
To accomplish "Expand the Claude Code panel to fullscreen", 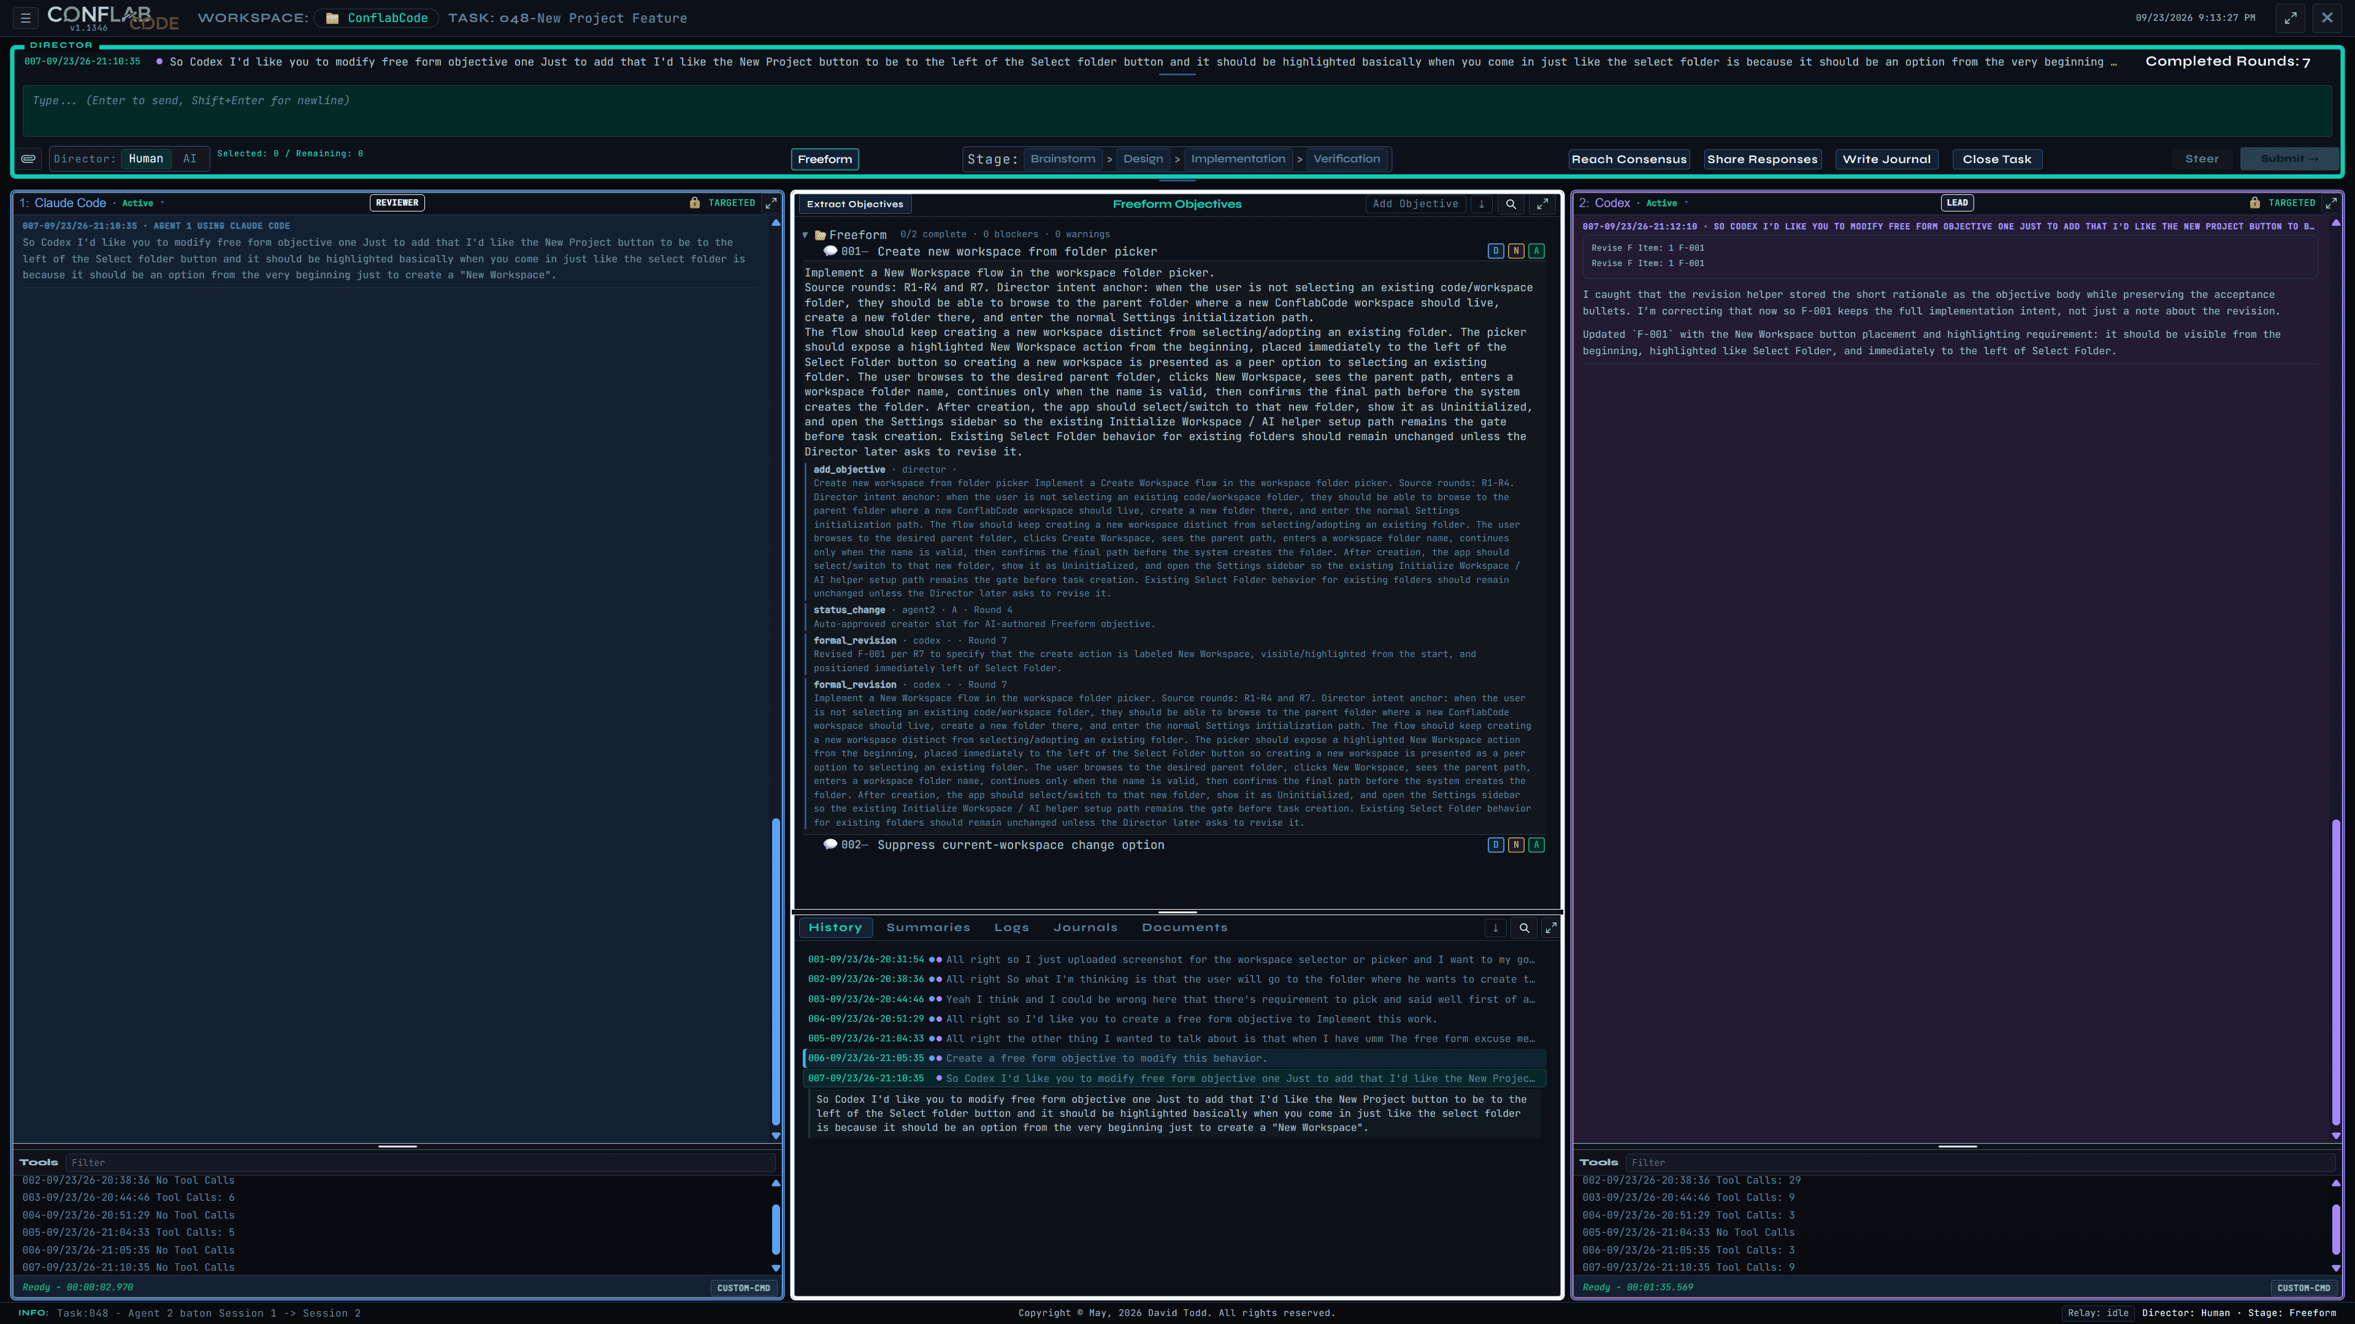I will [x=771, y=203].
